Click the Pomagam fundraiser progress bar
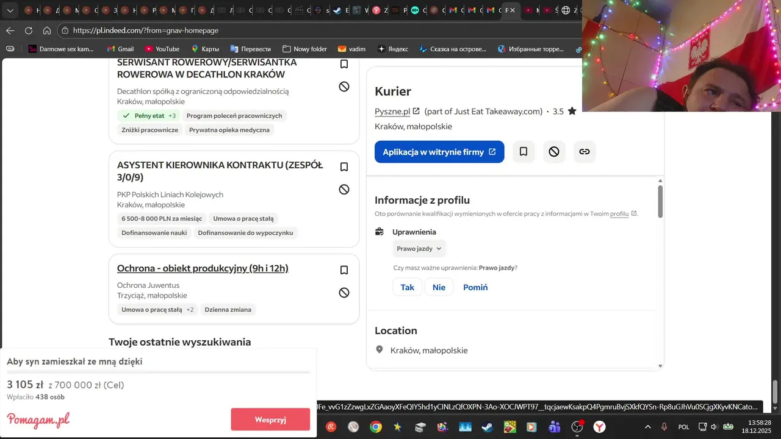781x439 pixels. click(x=158, y=372)
